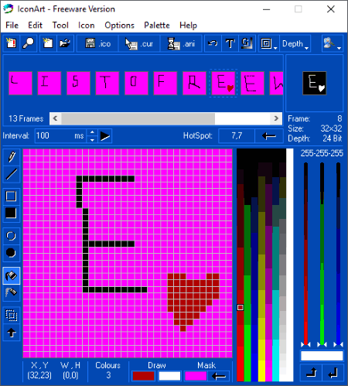Click the greyscale effect icon
Image resolution: width=348 pixels, height=386 pixels.
click(x=247, y=43)
